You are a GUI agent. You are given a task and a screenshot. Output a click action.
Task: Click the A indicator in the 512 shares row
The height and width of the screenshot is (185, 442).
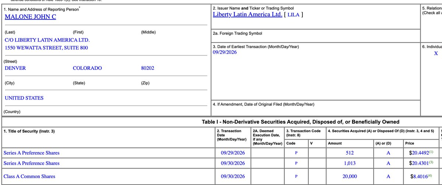tap(388, 153)
